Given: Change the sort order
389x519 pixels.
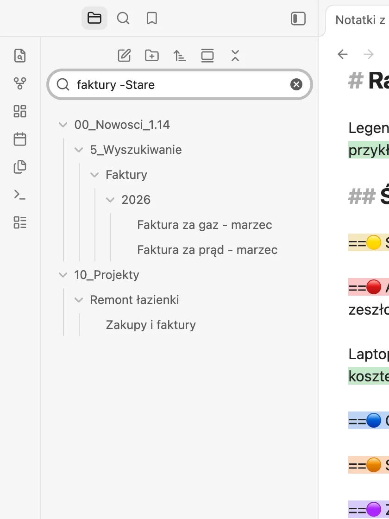Looking at the screenshot, I should 180,55.
